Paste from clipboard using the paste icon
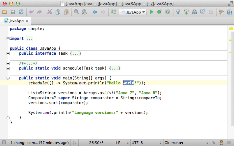This screenshot has width=234, height=146. click(66, 12)
